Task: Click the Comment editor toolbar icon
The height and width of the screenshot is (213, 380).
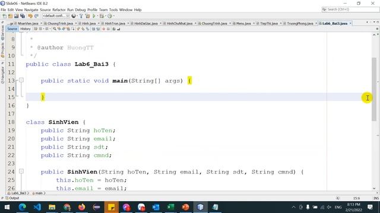Action: (114, 29)
